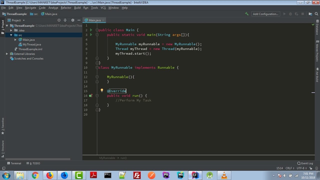Toggle the 7: Structure tool window
This screenshot has width=320, height=180.
[3, 149]
